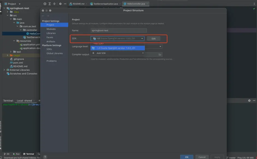Viewport: 257px width, 159px height.
Task: Expand the .idea folder
Action: tap(8, 12)
